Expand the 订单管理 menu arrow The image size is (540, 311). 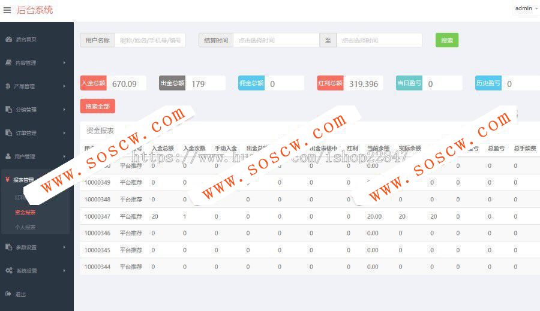(x=64, y=133)
